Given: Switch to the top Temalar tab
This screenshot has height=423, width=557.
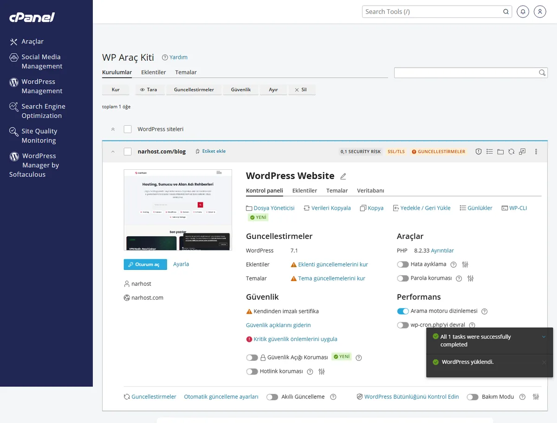Looking at the screenshot, I should tap(186, 72).
